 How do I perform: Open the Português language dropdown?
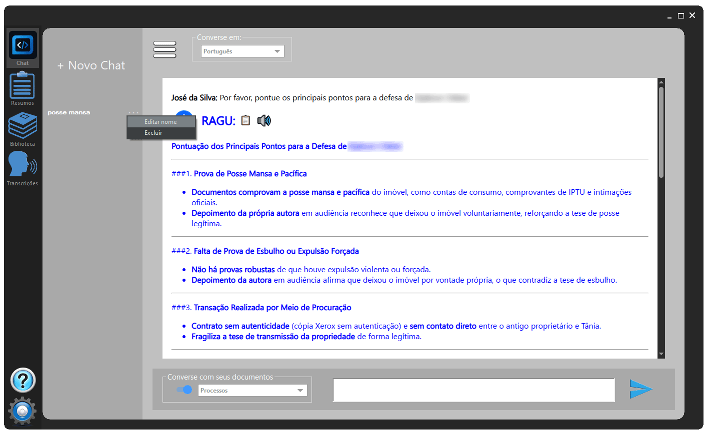click(242, 51)
